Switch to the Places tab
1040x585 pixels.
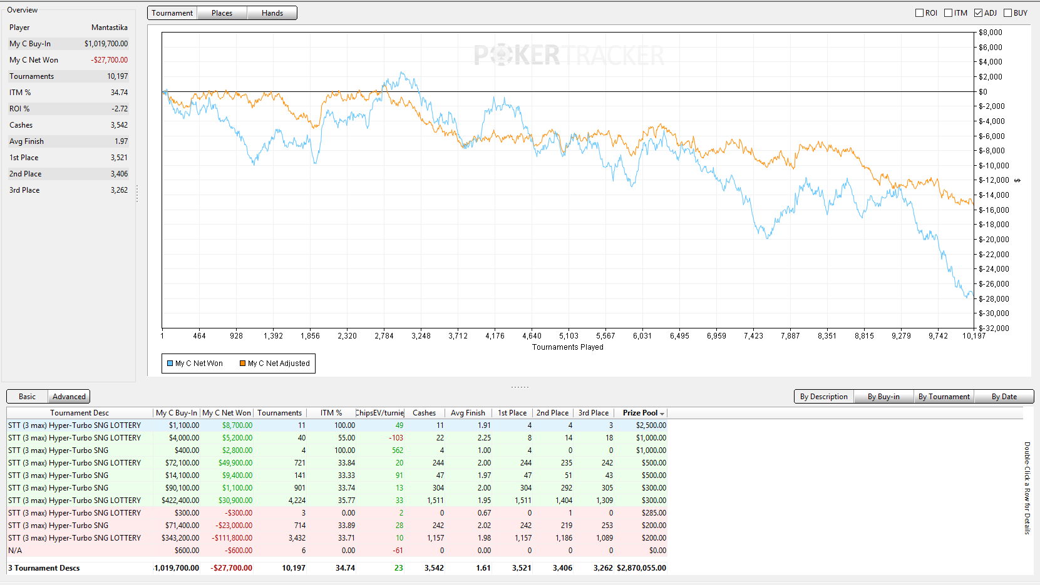(222, 13)
